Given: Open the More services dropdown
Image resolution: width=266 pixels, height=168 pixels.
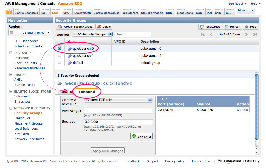Looking at the screenshot, I should (x=246, y=11).
